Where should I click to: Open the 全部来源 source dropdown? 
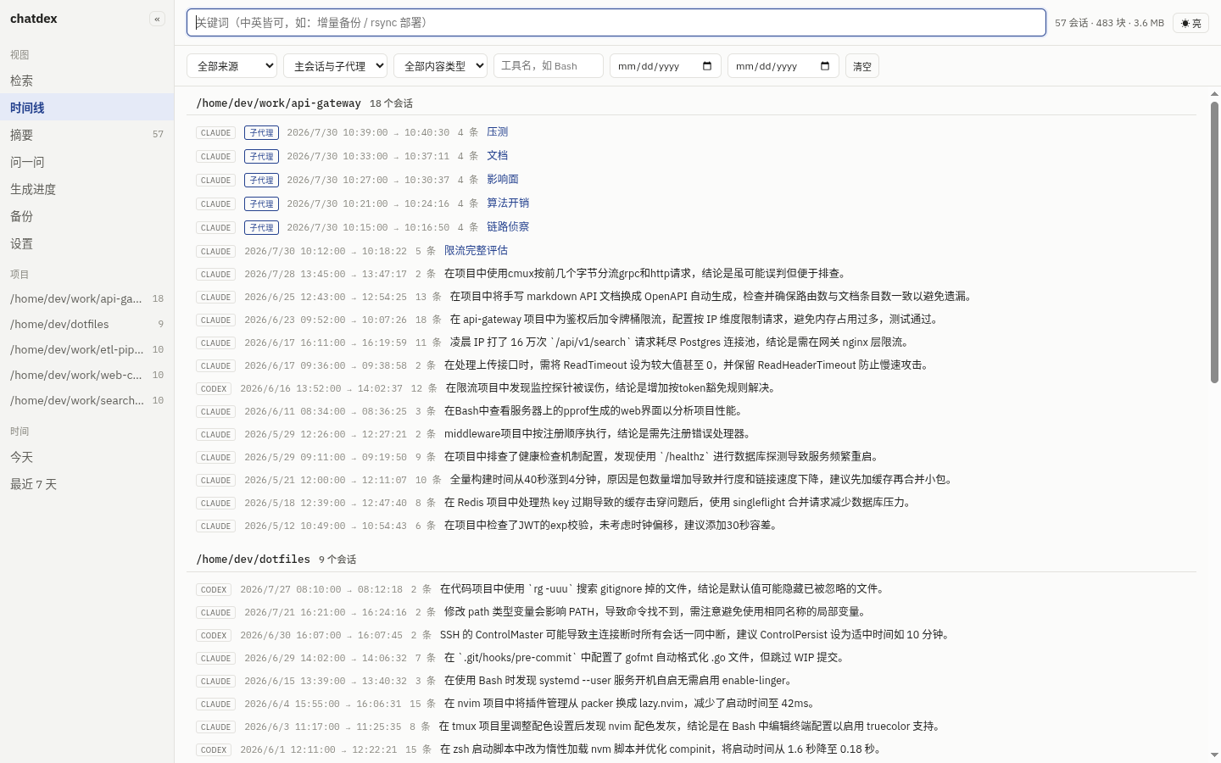click(231, 66)
